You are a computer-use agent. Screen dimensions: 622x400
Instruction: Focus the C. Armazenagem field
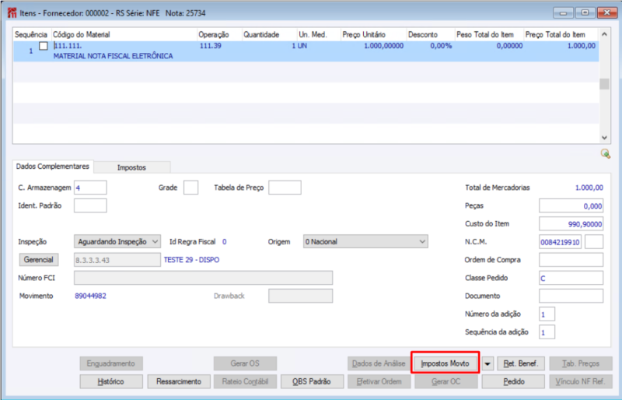click(90, 188)
